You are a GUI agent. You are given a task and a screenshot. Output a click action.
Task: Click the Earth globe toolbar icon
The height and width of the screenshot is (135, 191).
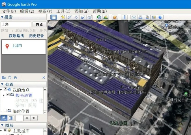click(x=160, y=17)
